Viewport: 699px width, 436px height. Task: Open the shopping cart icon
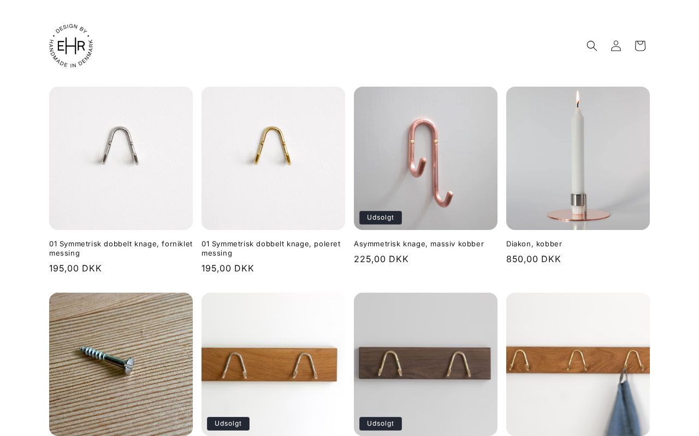point(640,46)
